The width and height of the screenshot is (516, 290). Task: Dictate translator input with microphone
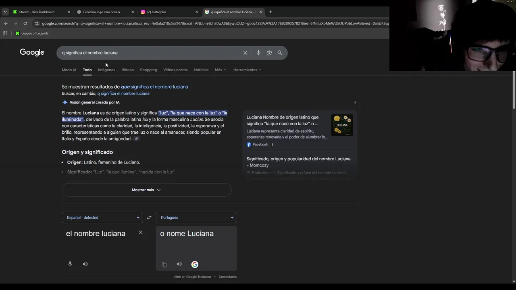click(70, 264)
